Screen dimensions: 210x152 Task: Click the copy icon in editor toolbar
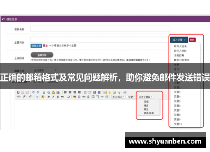point(48,92)
